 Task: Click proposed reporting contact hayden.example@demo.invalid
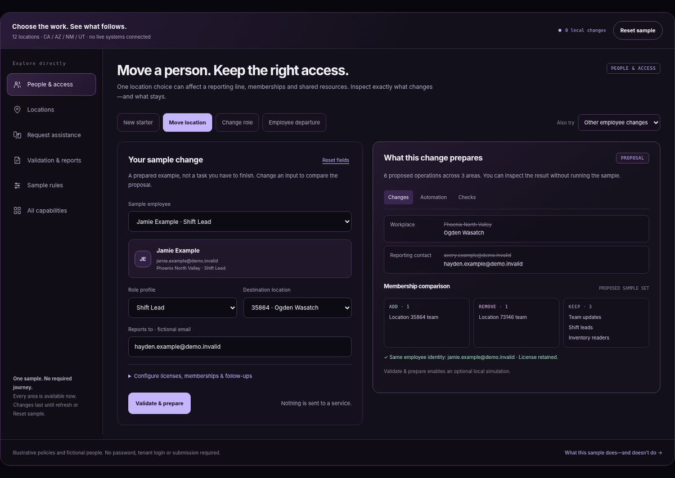[x=483, y=264]
